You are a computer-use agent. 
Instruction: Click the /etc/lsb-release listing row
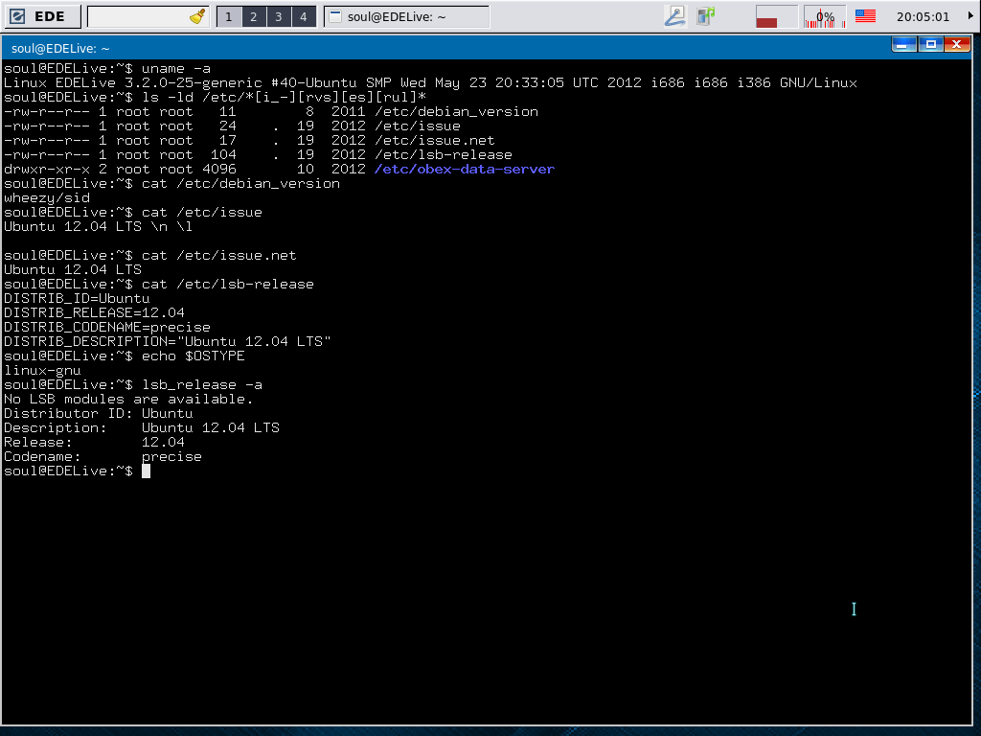click(258, 154)
